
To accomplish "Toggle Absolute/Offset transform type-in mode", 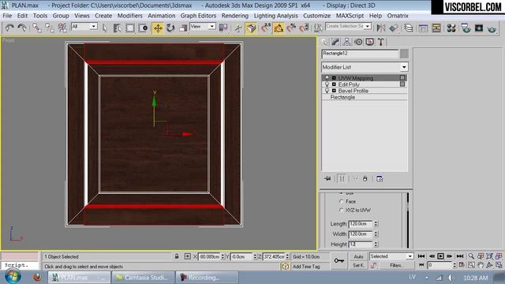I will click(x=188, y=256).
